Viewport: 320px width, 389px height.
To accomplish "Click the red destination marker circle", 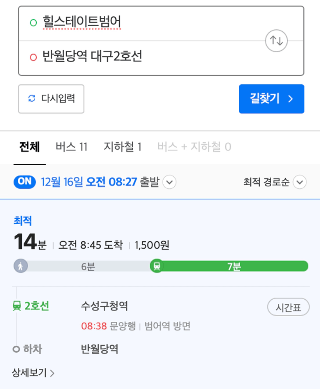I will [x=33, y=57].
